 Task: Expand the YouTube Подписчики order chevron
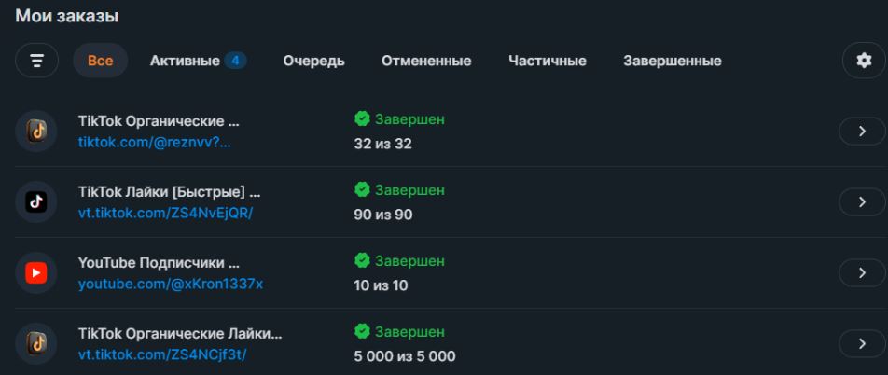(862, 273)
